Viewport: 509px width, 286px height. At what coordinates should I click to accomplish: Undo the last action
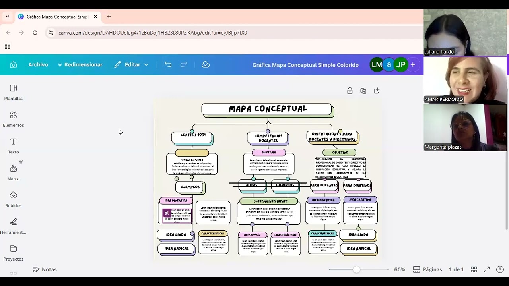pos(168,64)
